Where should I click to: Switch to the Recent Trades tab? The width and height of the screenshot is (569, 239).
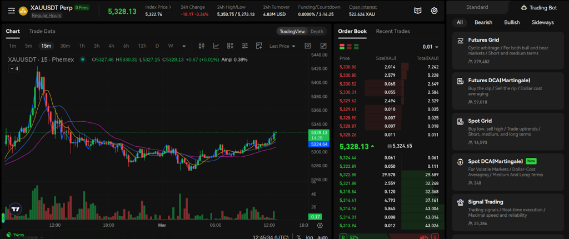click(393, 31)
